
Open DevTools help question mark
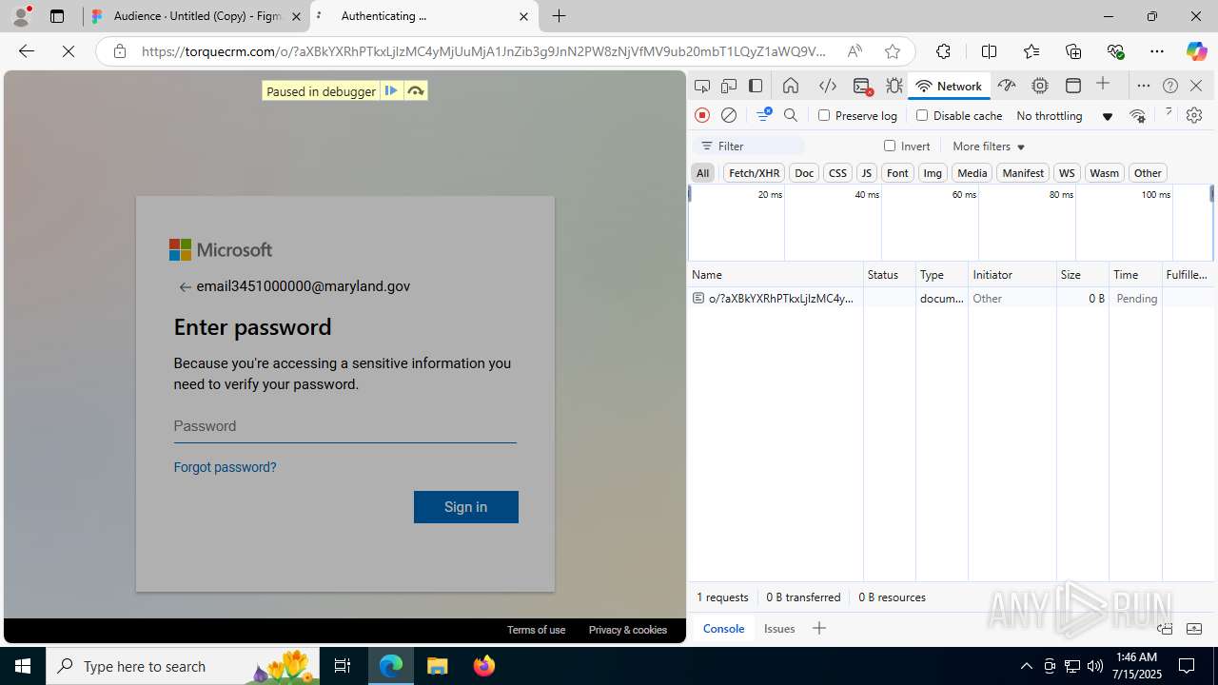1170,86
